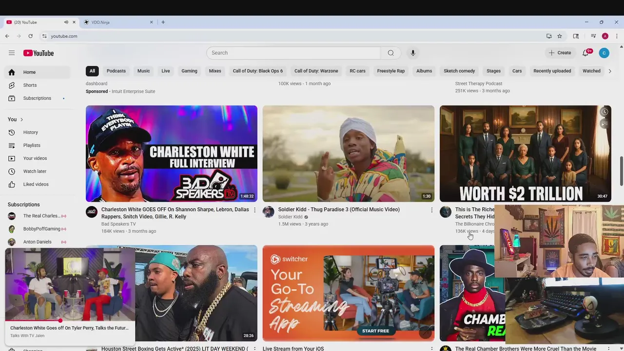Screen dimensions: 624x351
Task: Click the START FREE button on Switcher ad
Action: tap(376, 331)
